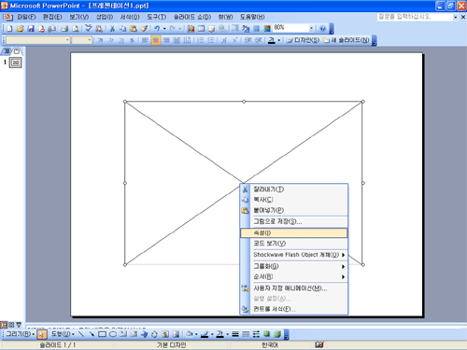The height and width of the screenshot is (350, 467).
Task: Open line color dropdown arrow in drawing toolbar
Action: tap(212, 334)
